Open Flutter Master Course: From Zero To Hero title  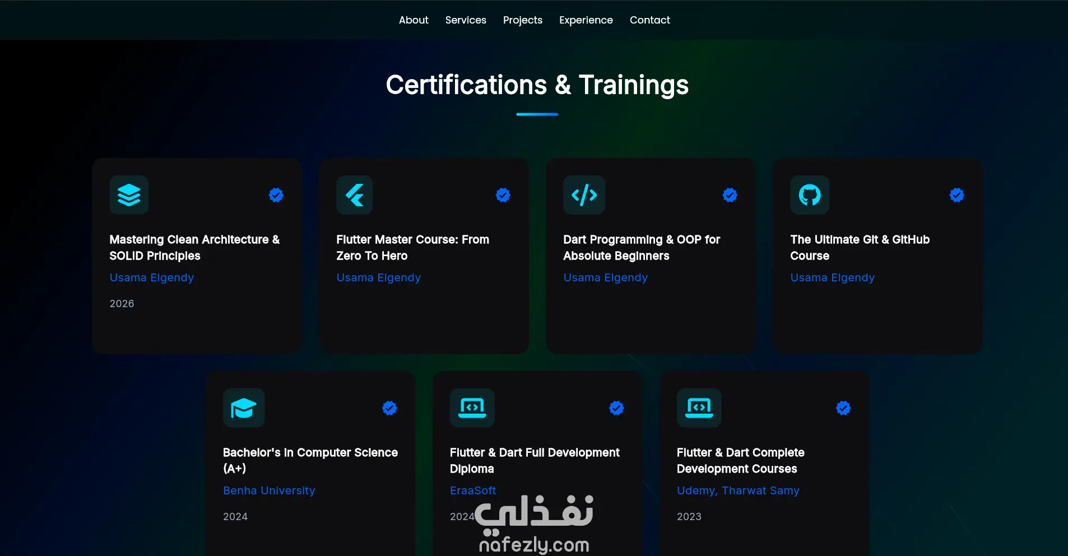(x=412, y=248)
